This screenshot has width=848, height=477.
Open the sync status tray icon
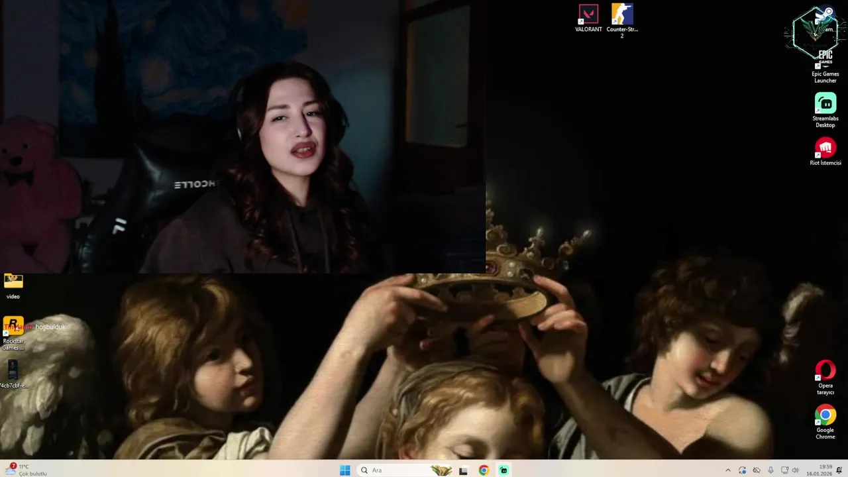click(x=743, y=470)
